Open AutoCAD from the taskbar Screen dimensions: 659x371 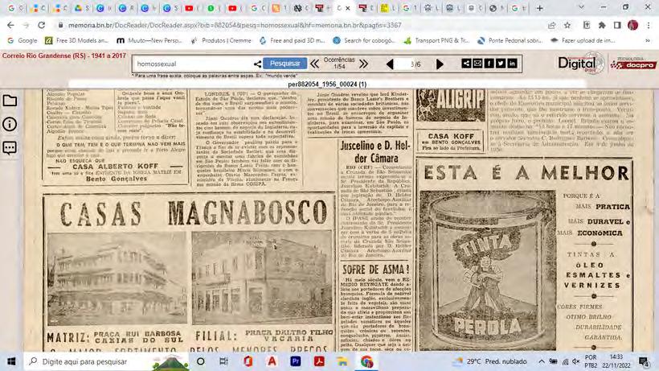tap(272, 361)
